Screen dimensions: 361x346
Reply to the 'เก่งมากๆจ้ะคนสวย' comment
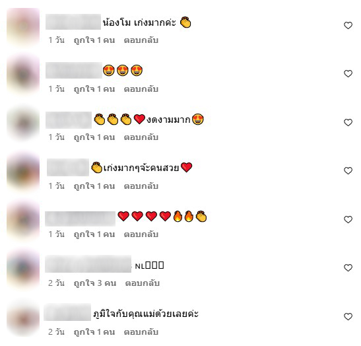point(141,186)
